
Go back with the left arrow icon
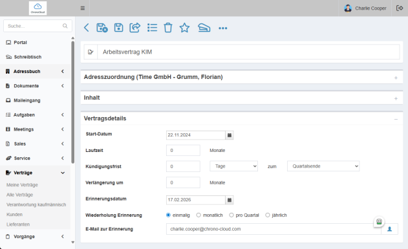click(x=87, y=28)
